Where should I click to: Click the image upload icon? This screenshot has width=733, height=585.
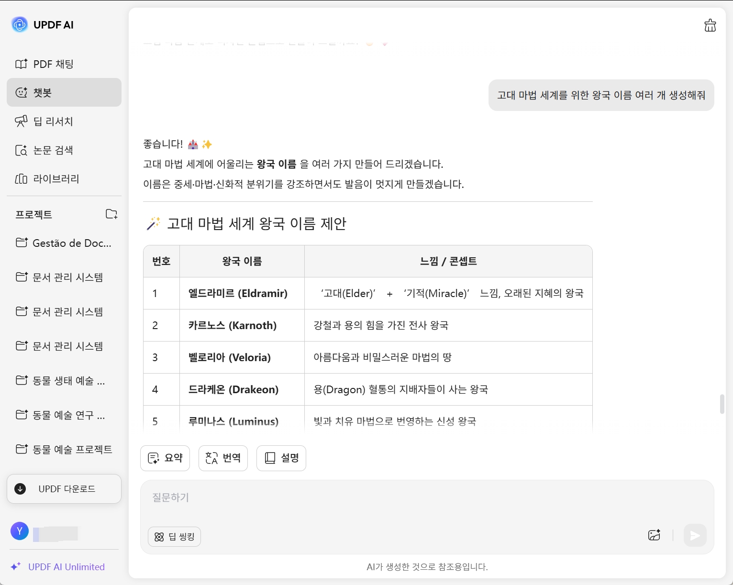[654, 535]
